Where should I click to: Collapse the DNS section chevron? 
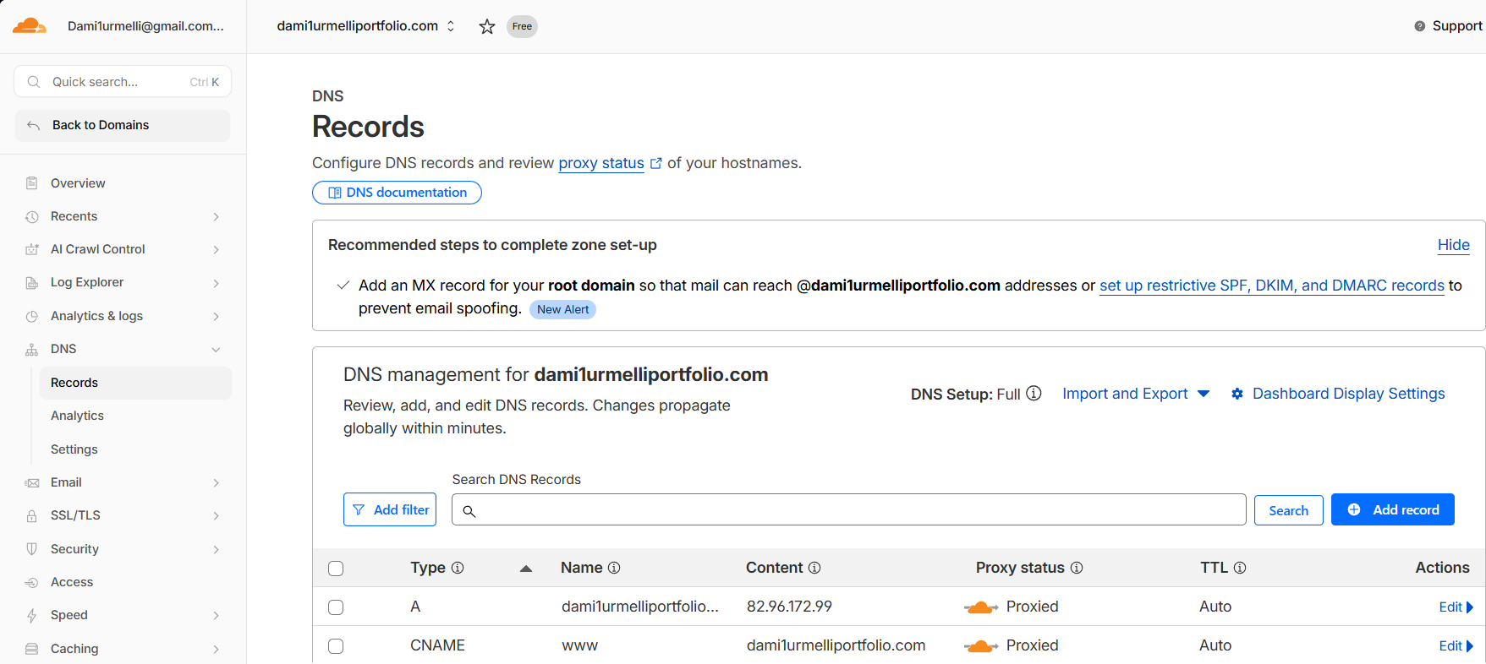coord(217,350)
